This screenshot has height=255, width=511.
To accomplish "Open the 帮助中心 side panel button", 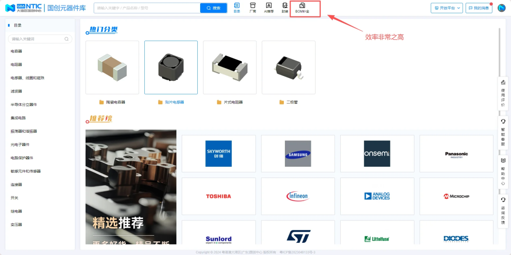I will [503, 172].
